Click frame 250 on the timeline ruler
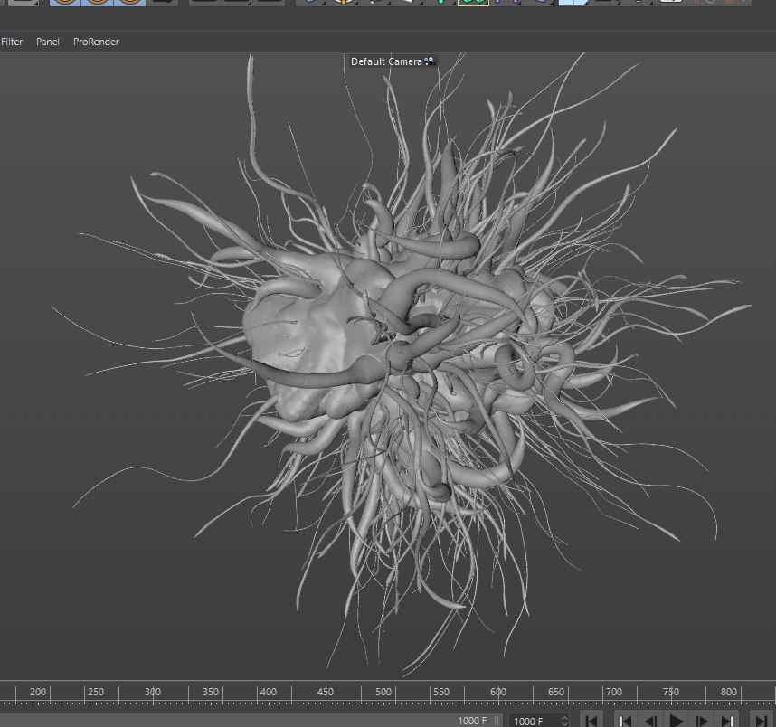The image size is (776, 727). tap(96, 692)
